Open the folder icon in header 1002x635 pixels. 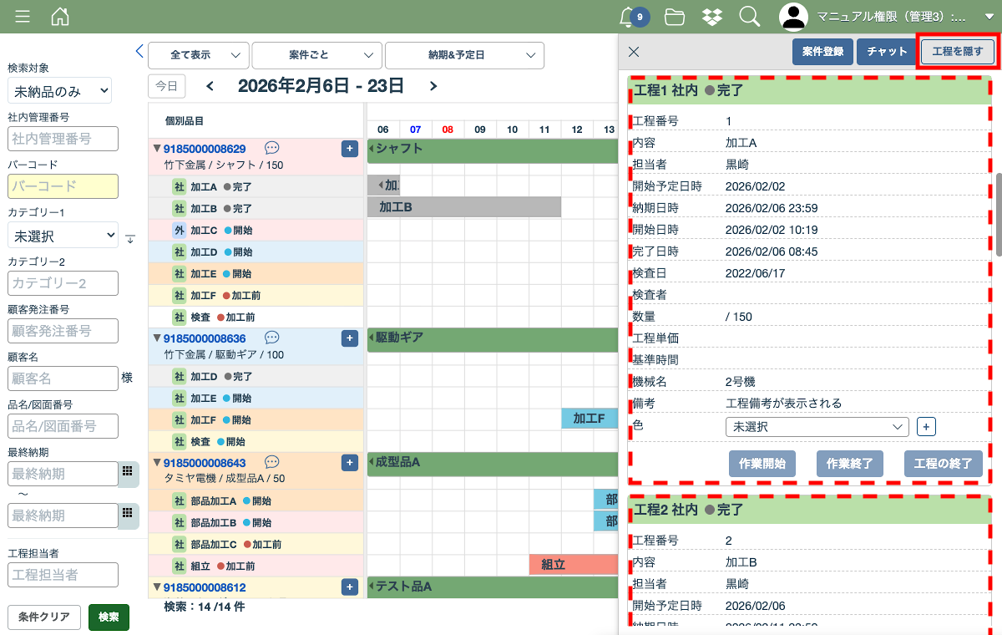pos(675,17)
